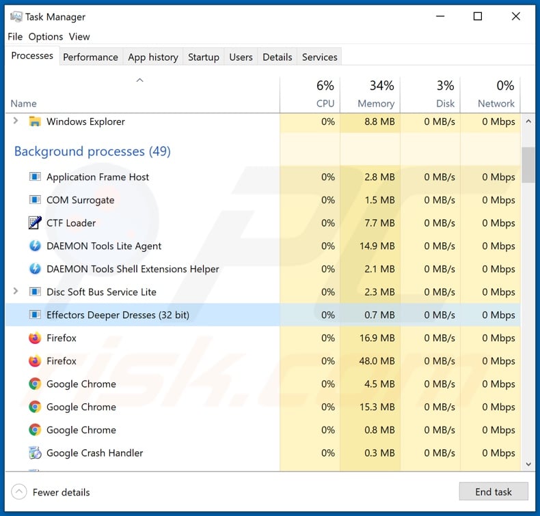Click the vertical scrollbar thumb
540x516 pixels.
coord(528,165)
